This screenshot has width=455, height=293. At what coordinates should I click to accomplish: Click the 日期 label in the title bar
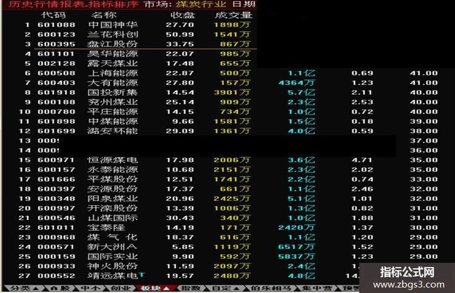[244, 4]
